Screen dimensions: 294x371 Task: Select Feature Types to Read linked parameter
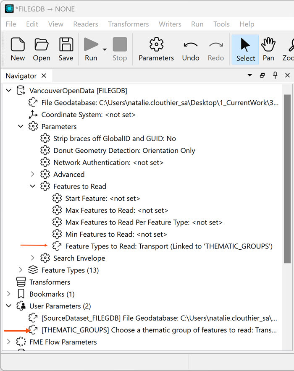(x=169, y=246)
